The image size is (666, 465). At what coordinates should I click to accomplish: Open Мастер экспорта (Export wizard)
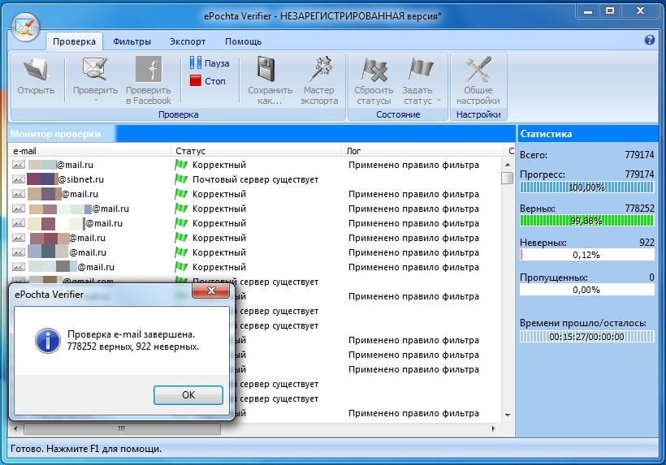(x=319, y=71)
